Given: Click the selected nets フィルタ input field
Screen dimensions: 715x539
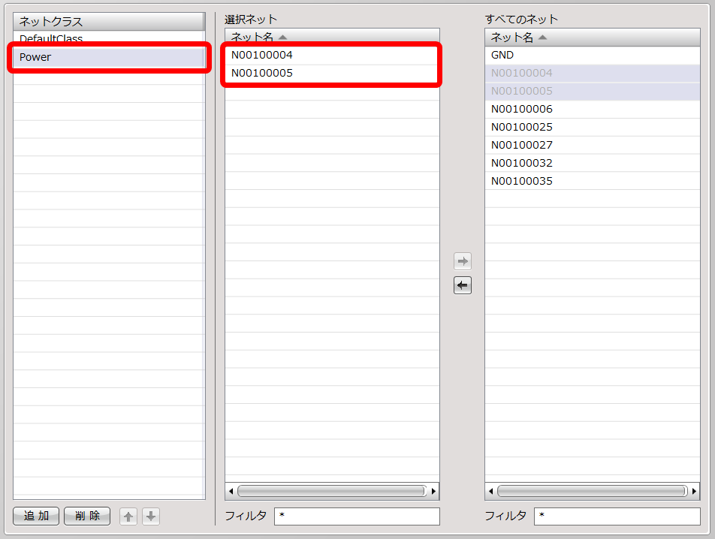Looking at the screenshot, I should (357, 516).
